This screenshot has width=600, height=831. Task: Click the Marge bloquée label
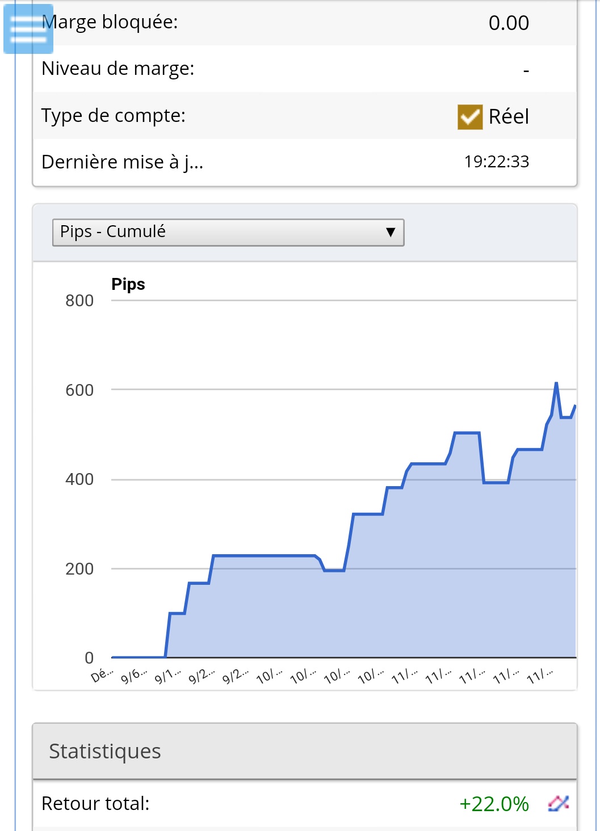click(110, 22)
